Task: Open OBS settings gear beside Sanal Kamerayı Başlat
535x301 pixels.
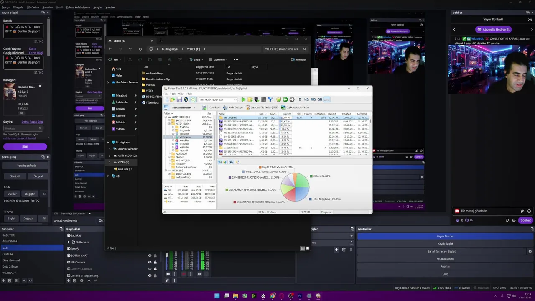Action: [x=530, y=251]
